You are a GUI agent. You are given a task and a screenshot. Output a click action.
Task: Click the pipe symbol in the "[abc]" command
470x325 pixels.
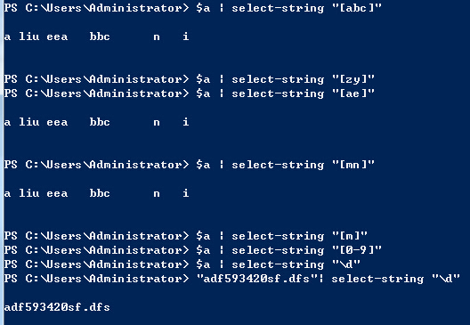222,8
